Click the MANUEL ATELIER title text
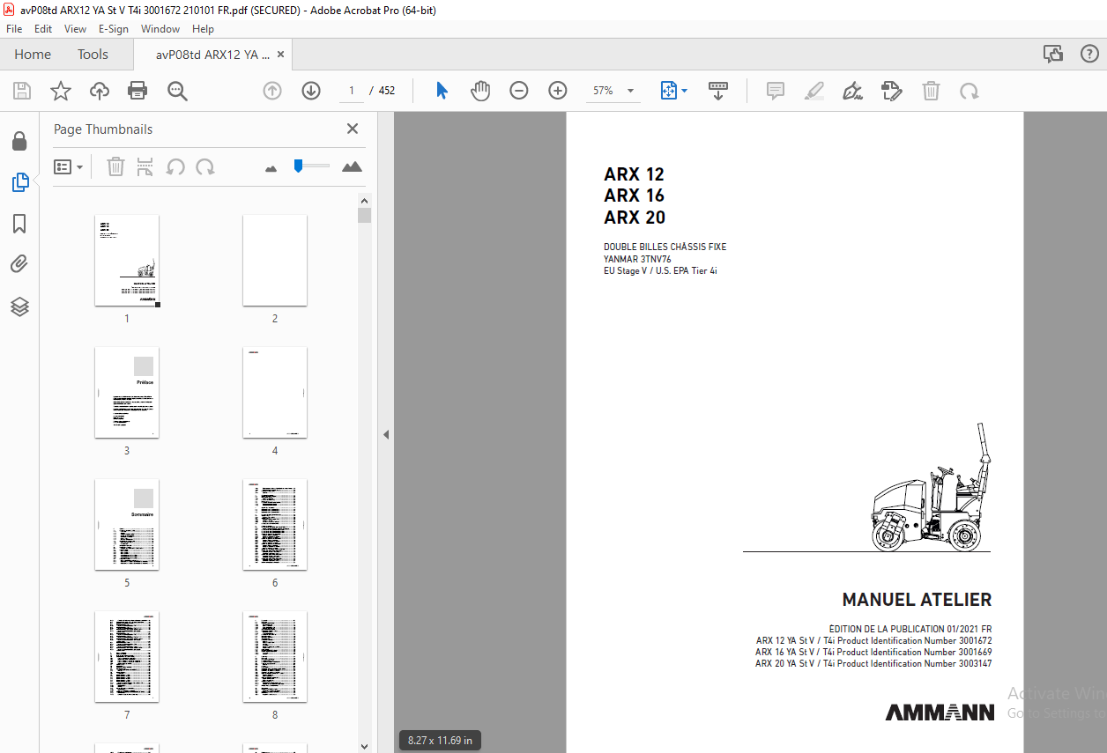1107x753 pixels. [x=917, y=600]
